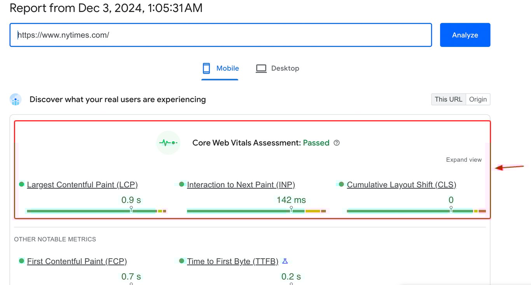
Task: Click the green dot next to INP
Action: pyautogui.click(x=182, y=184)
